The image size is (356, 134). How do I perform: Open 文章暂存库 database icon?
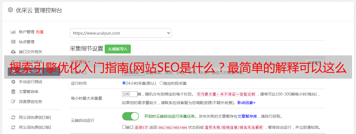point(13,92)
